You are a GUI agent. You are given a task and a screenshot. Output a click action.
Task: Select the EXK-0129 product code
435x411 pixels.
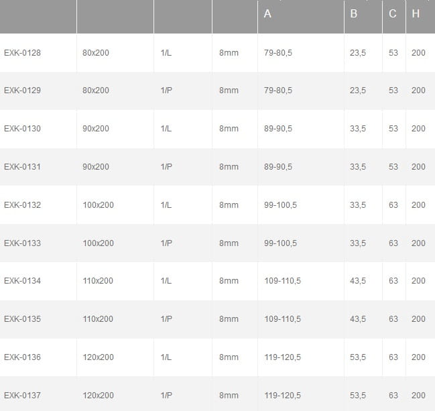click(x=23, y=91)
